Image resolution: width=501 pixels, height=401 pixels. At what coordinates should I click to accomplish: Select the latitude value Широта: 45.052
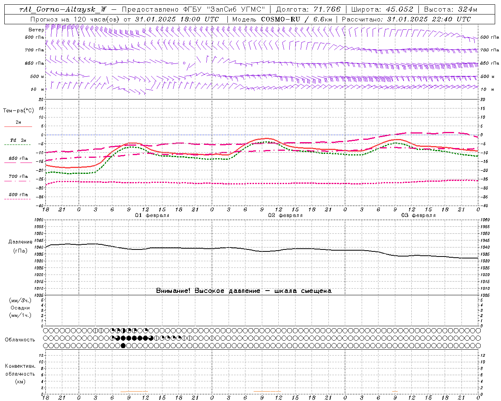point(382,10)
